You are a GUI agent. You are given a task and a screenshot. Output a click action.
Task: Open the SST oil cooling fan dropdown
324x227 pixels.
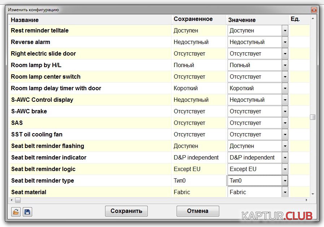[x=285, y=135]
